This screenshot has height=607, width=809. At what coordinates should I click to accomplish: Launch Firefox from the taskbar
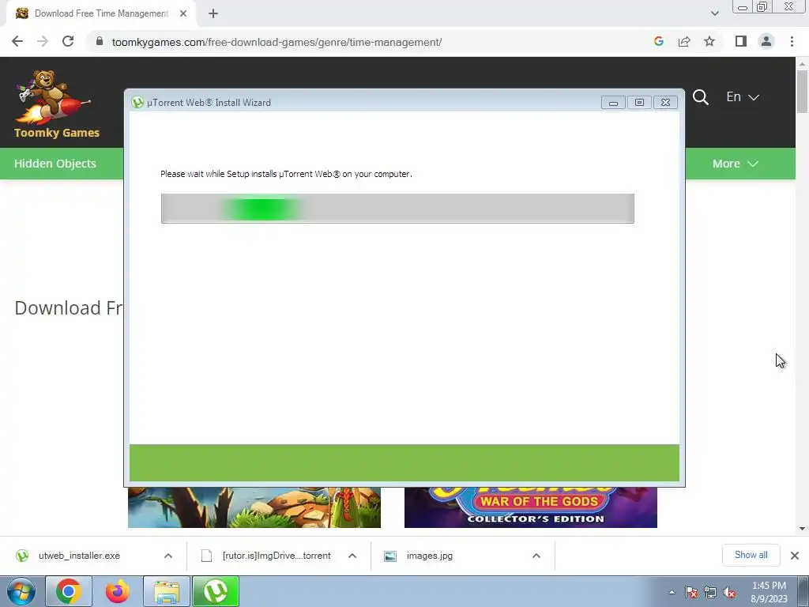[x=117, y=591]
